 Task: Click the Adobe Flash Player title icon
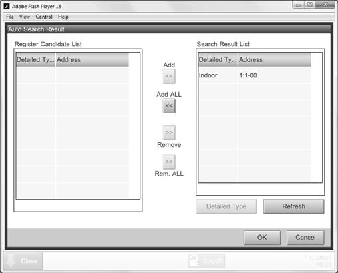7,6
